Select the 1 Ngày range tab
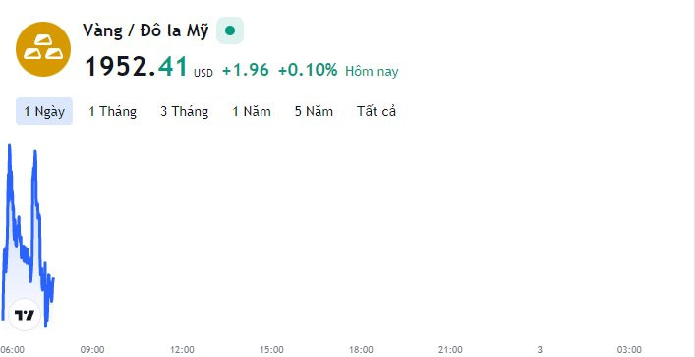Image resolution: width=695 pixels, height=357 pixels. [44, 111]
